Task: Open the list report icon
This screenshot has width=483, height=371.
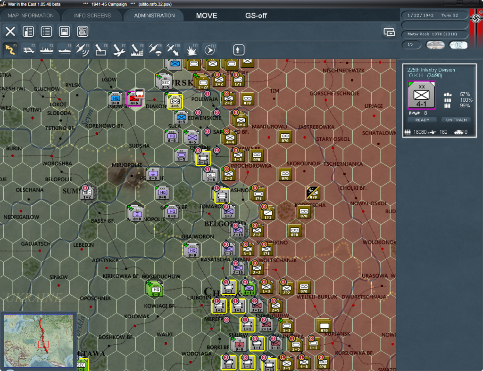Action: 46,32
